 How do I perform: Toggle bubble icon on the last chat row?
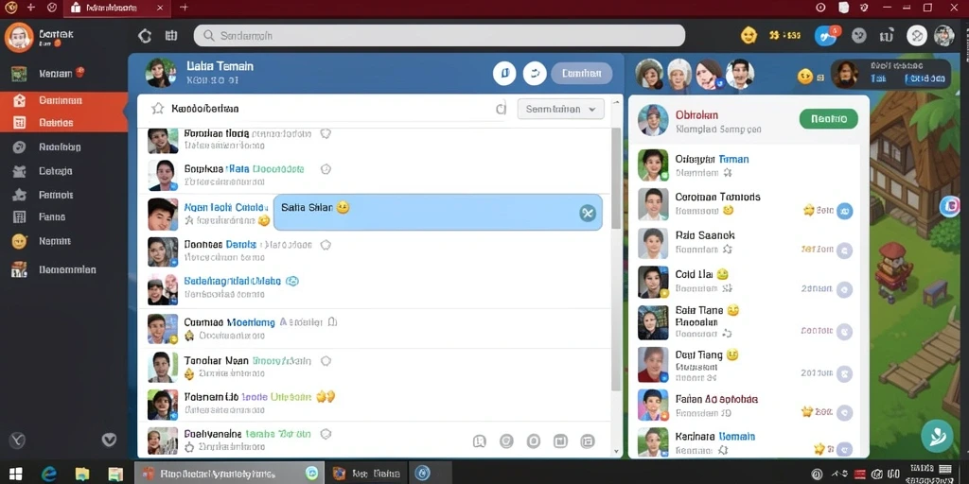tap(326, 434)
